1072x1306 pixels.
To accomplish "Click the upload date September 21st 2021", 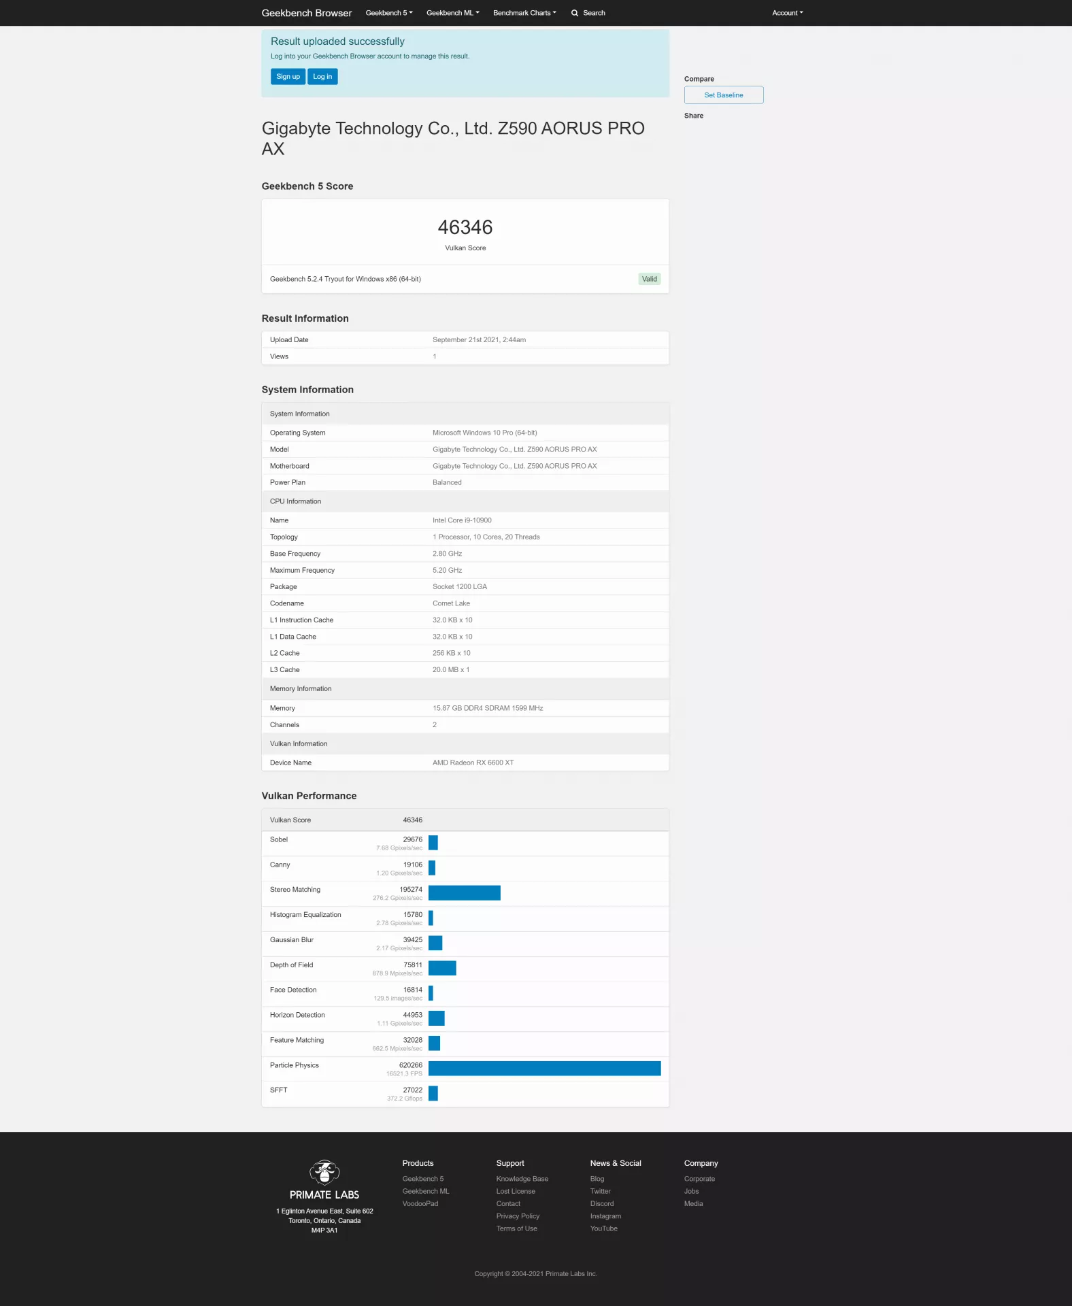I will point(479,340).
